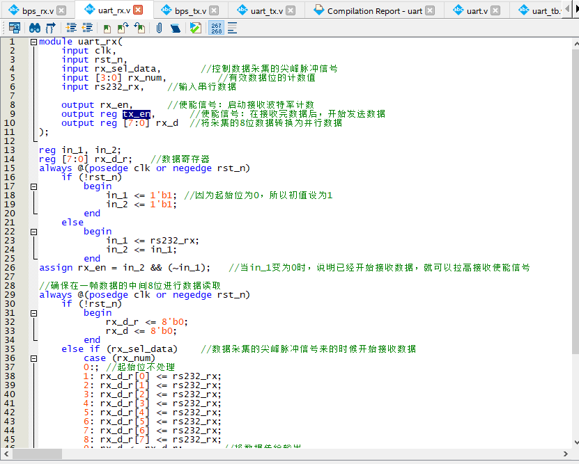Image resolution: width=579 pixels, height=464 pixels.
Task: Click 'rx_d_r' declaration on line 14
Action: point(111,159)
